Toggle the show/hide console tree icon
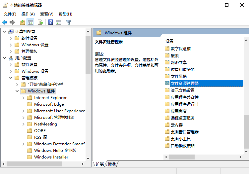The height and width of the screenshot is (174, 249). pyautogui.click(x=30, y=22)
